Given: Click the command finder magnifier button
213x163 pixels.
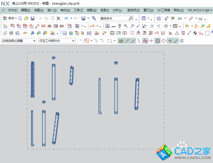Looking at the screenshot, I should tap(131, 18).
